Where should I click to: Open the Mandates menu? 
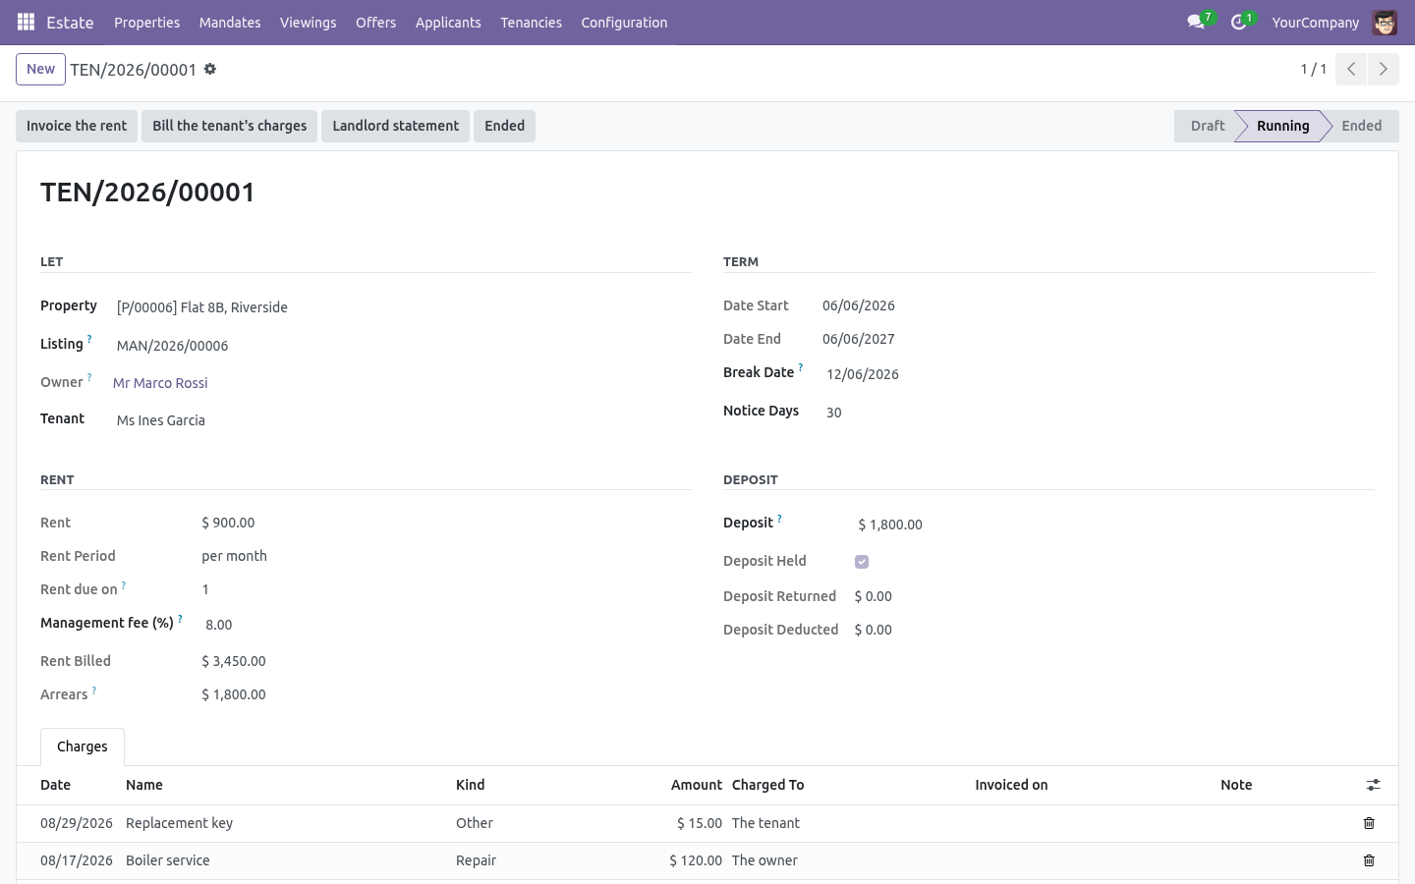tap(230, 22)
